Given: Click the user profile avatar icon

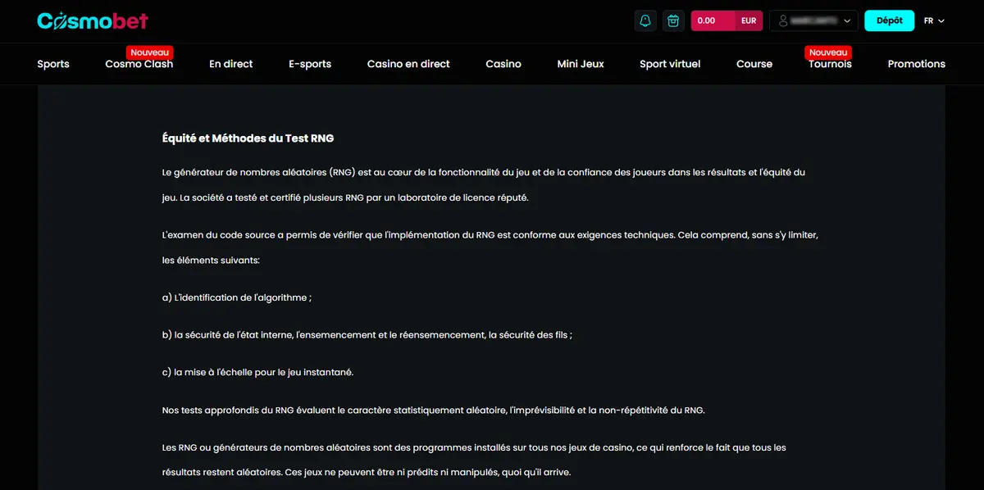Looking at the screenshot, I should pos(784,20).
